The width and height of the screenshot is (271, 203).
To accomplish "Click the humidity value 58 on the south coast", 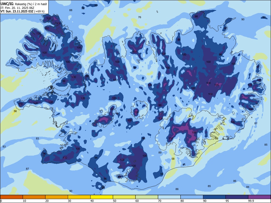I will point(173,159).
